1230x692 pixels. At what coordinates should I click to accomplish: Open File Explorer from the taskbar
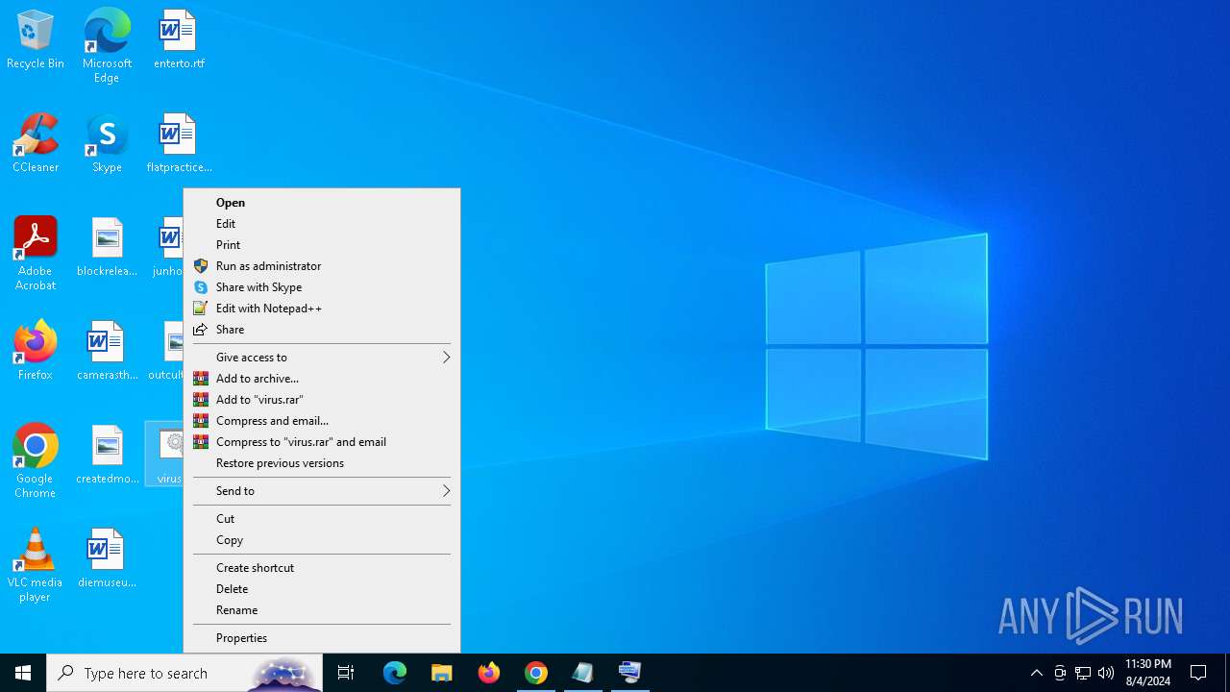coord(442,673)
